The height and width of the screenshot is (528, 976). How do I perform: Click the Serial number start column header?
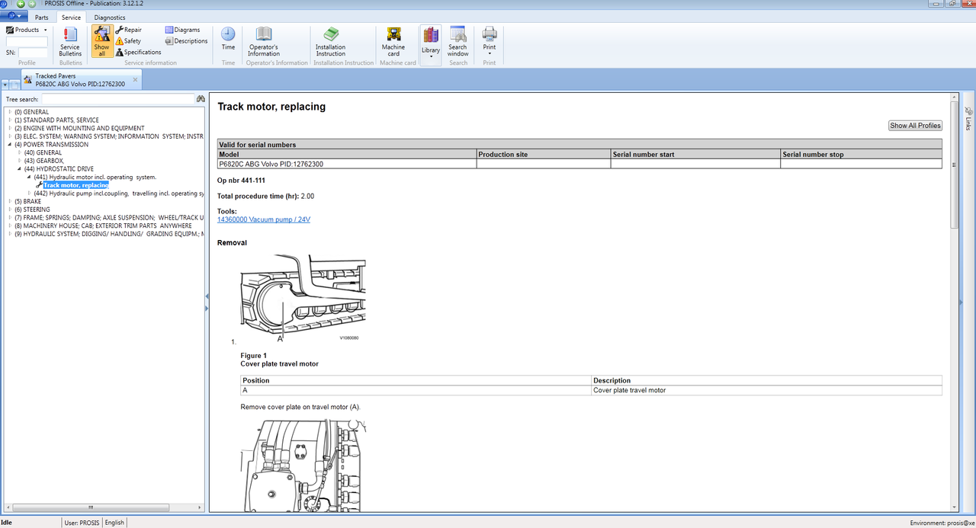pyautogui.click(x=695, y=154)
